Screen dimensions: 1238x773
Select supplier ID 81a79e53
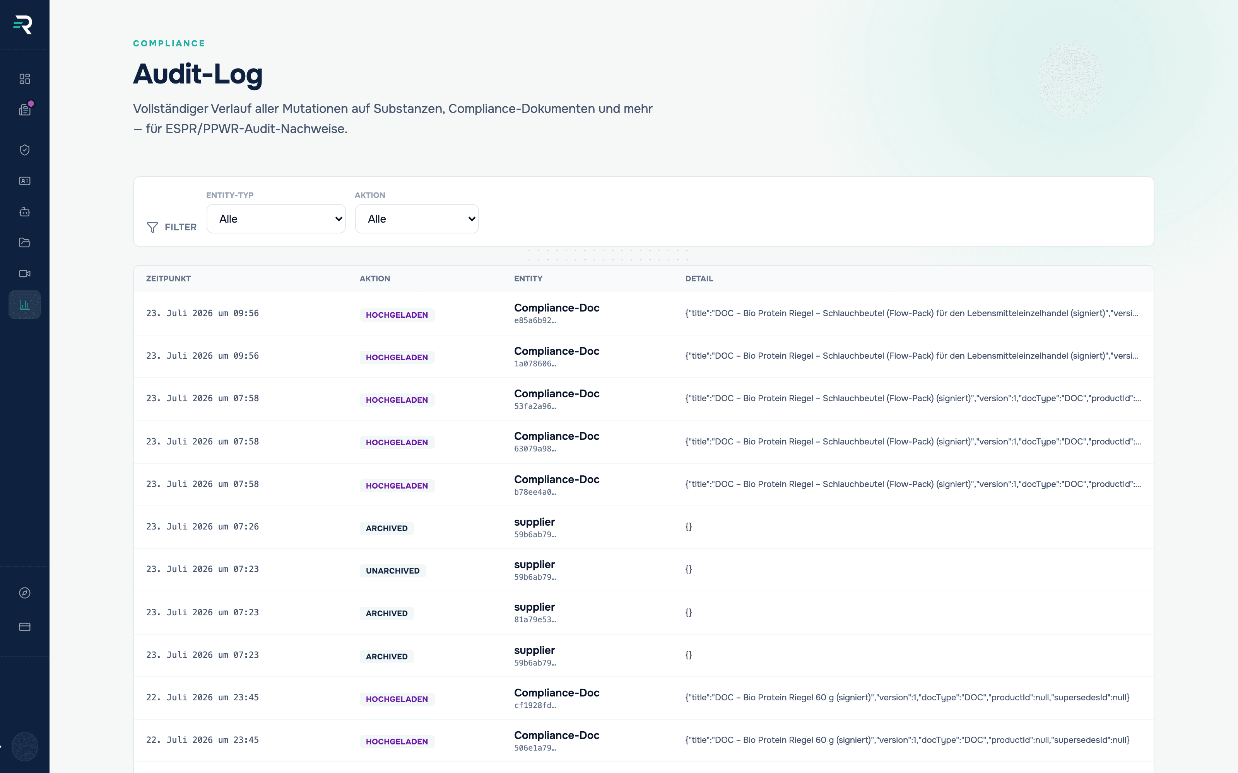tap(535, 620)
